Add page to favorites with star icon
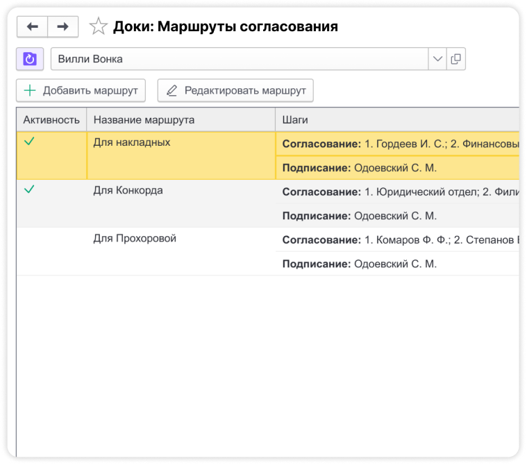Viewport: 527px width, 465px height. (x=98, y=26)
